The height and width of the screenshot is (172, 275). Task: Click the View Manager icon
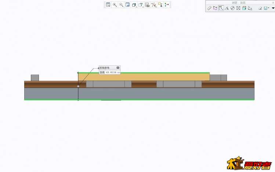pos(147,5)
